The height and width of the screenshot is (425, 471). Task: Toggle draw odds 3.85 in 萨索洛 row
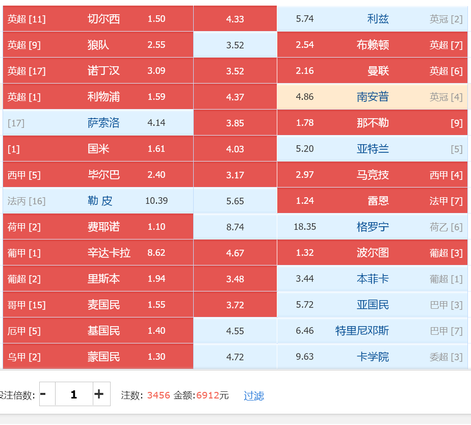[x=235, y=122]
